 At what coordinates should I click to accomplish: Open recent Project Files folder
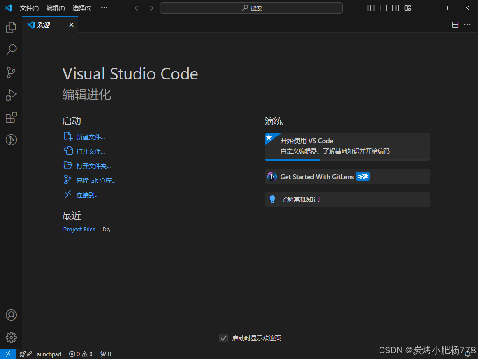[x=79, y=229]
